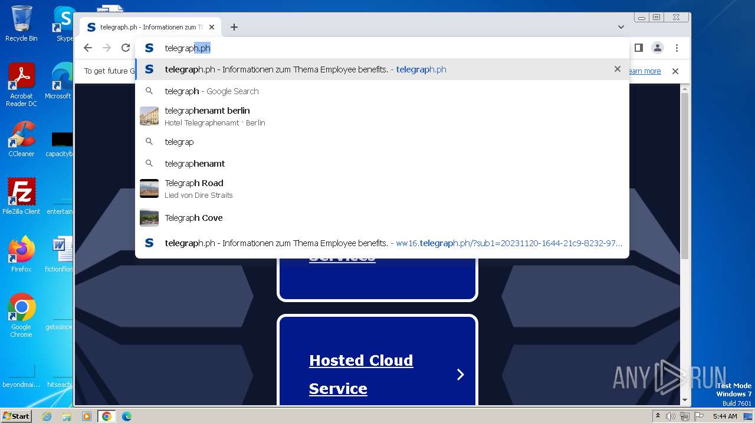Screen dimensions: 755x424
Task: Choose the 'telegrap' search suggestion
Action: (382, 142)
